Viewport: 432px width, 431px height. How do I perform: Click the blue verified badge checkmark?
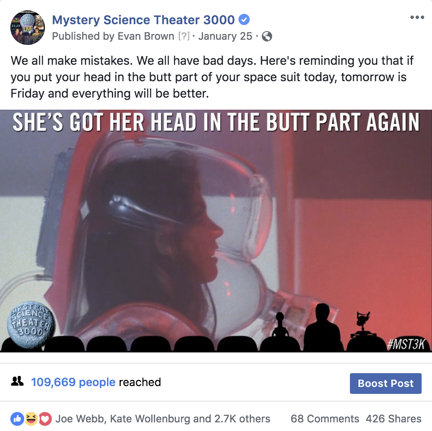(244, 19)
